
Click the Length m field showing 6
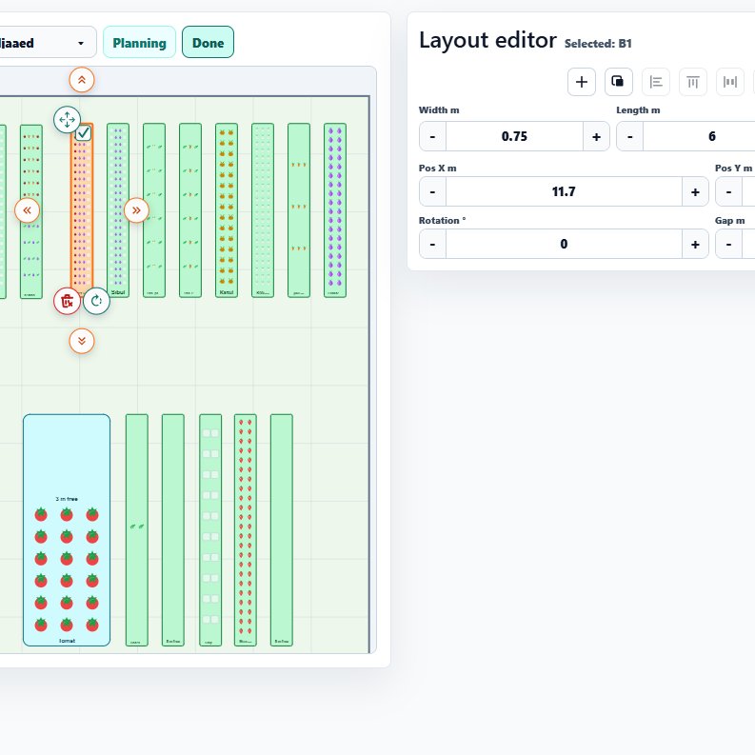tap(699, 136)
